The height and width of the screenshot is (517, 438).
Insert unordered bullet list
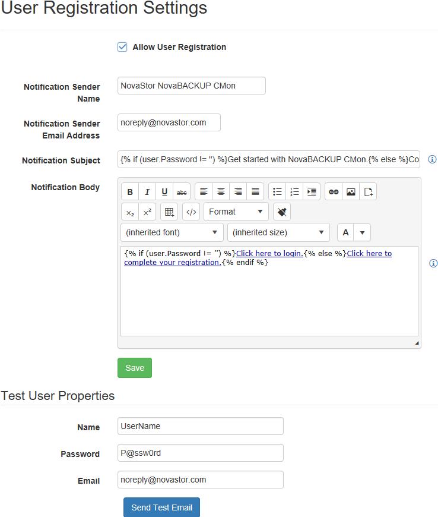(277, 191)
